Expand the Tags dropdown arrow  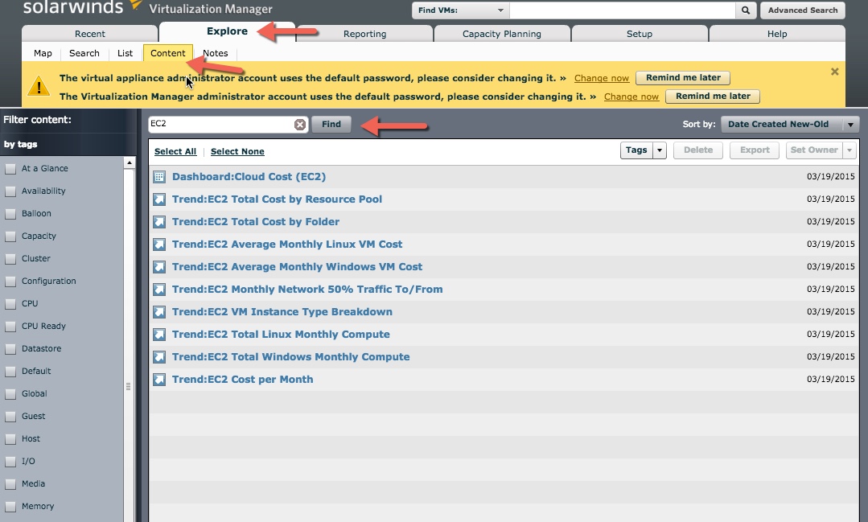[x=660, y=150]
